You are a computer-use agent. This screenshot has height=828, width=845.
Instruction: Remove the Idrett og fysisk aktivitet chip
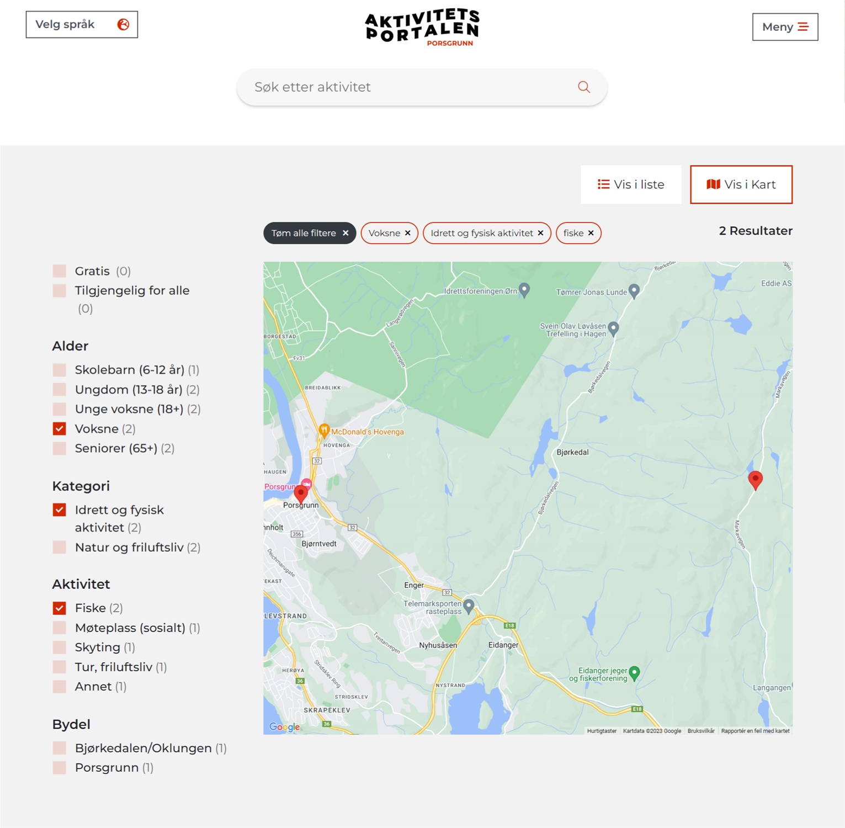(x=541, y=233)
